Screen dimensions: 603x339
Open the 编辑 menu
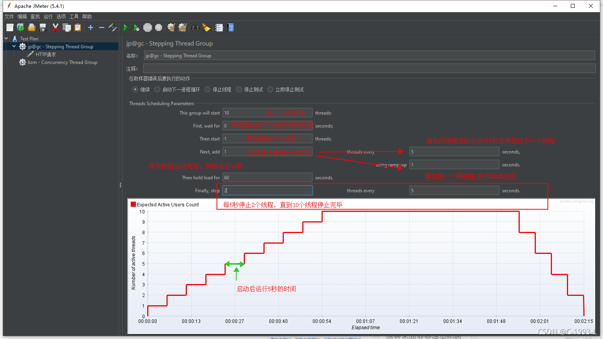tap(22, 16)
